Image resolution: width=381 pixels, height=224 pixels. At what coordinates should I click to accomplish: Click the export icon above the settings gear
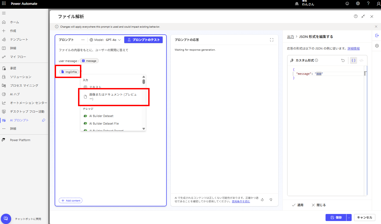pos(377,35)
